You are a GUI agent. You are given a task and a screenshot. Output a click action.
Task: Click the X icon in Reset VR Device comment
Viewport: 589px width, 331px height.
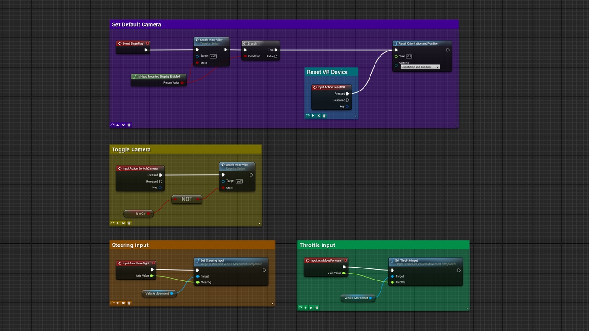(318, 116)
